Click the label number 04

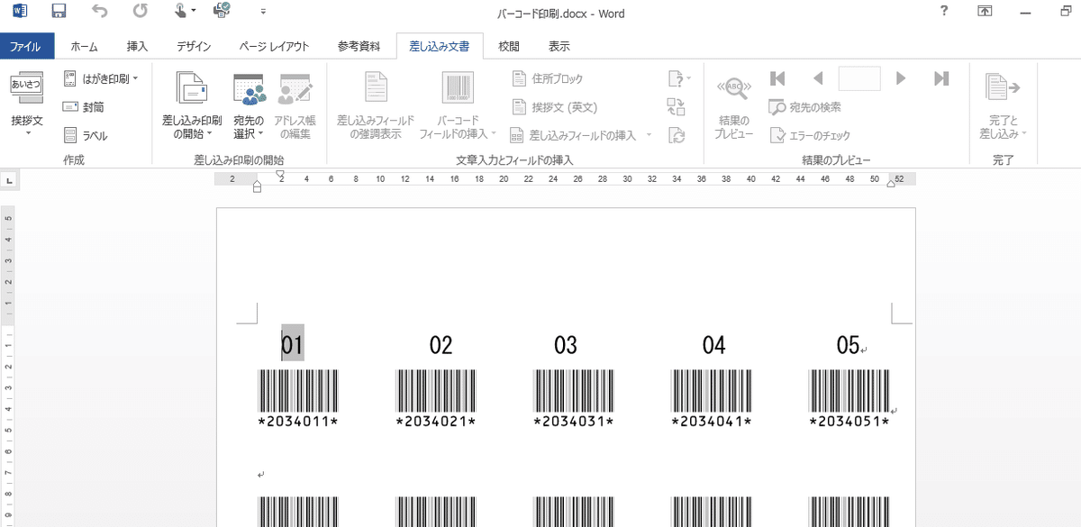713,345
